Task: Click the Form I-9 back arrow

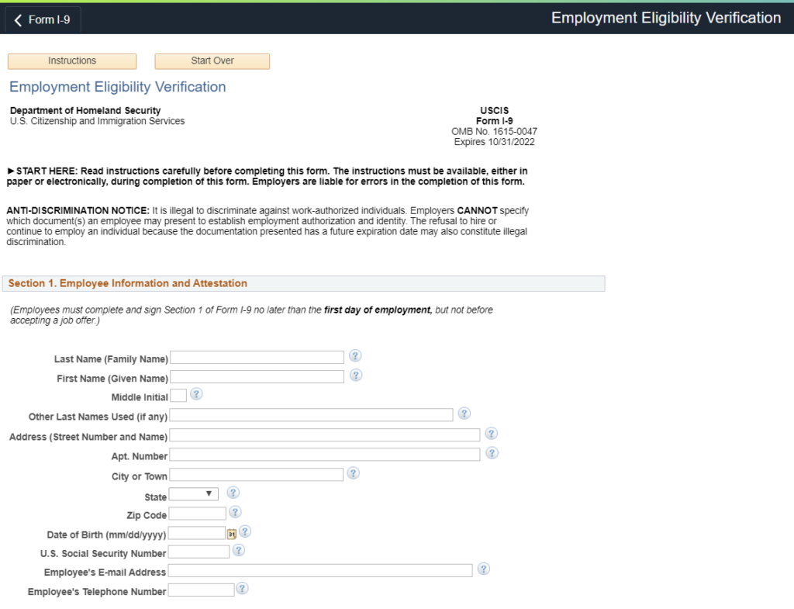Action: 18,19
